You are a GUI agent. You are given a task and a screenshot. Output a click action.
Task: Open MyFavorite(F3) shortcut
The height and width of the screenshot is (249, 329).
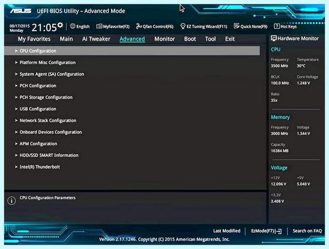click(x=113, y=26)
